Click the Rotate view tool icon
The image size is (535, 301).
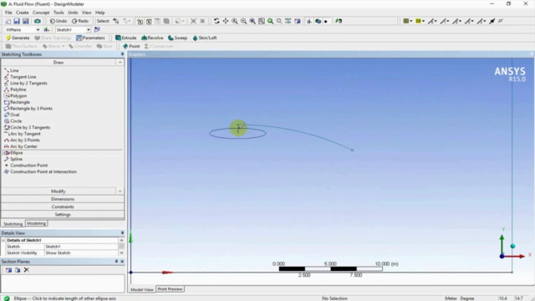point(217,21)
